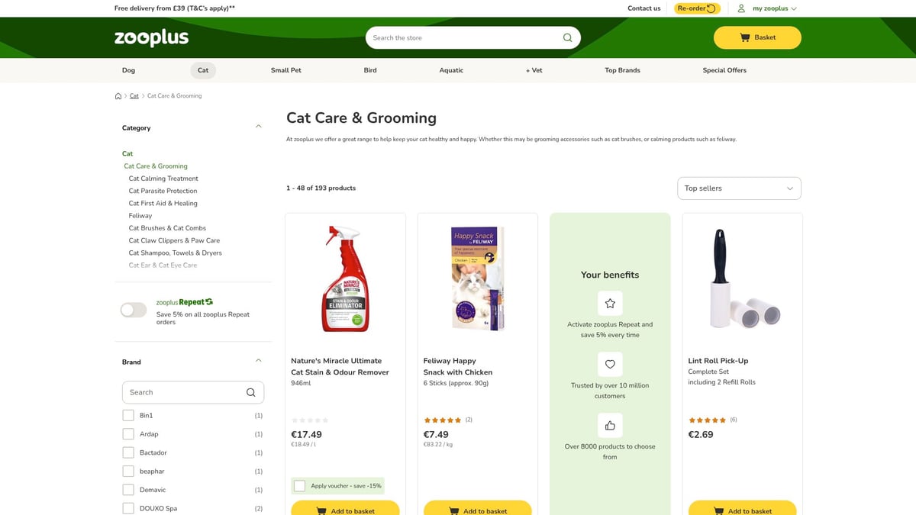This screenshot has height=515, width=916.
Task: Click the home icon in the breadcrumb
Action: [x=118, y=95]
